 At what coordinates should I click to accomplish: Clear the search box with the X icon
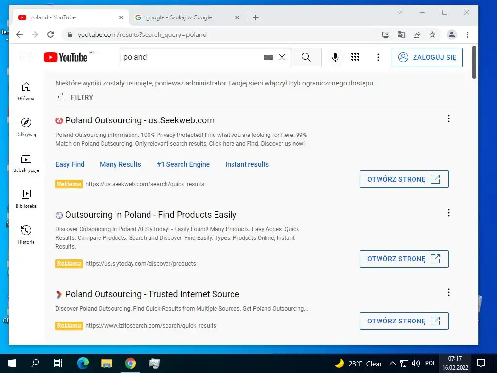click(282, 57)
